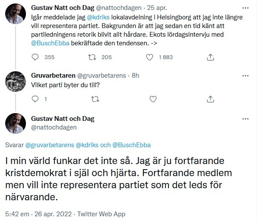The width and height of the screenshot is (257, 221).
Task: Open more options on the 25 apr. tweet
Action: point(245,8)
